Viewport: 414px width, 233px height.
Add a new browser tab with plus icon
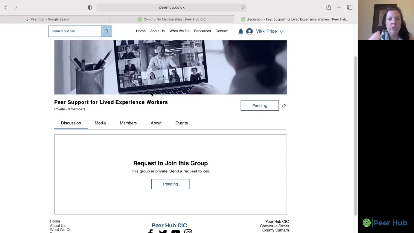click(339, 7)
